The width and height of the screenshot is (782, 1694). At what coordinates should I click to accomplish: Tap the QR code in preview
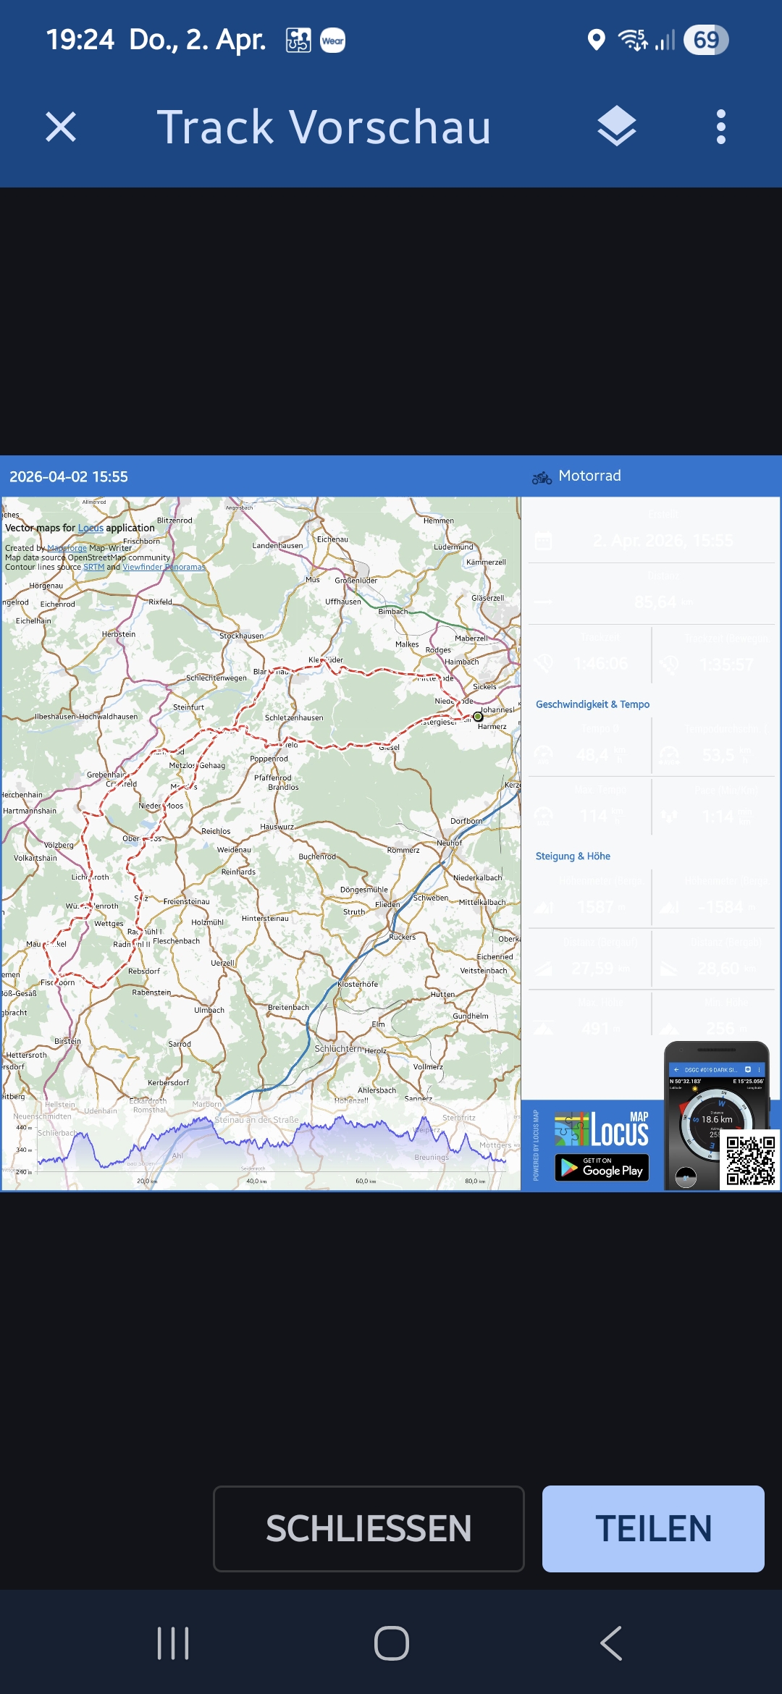750,1160
